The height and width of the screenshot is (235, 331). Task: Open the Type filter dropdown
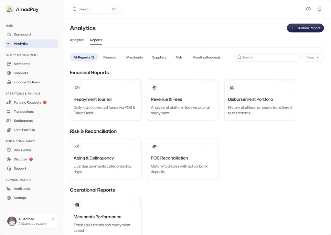click(x=313, y=57)
